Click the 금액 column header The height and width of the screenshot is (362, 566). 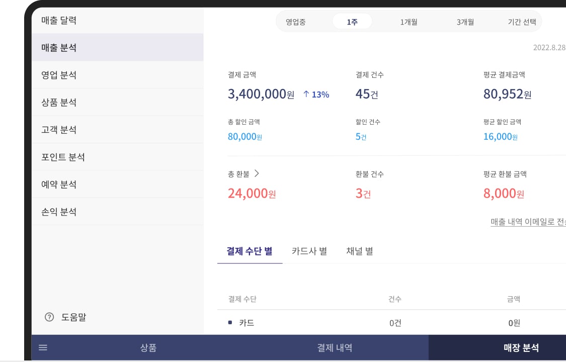click(x=514, y=299)
